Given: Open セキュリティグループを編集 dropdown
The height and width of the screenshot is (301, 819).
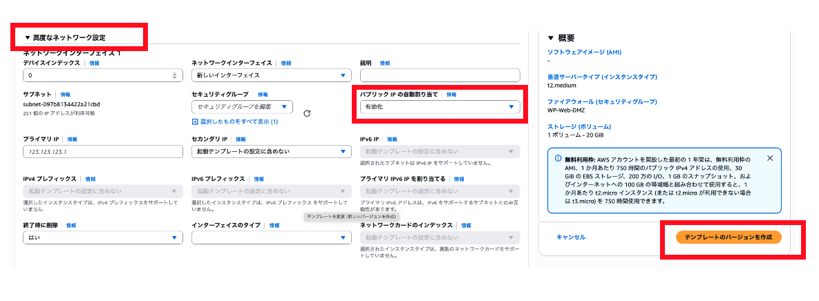Looking at the screenshot, I should [242, 107].
